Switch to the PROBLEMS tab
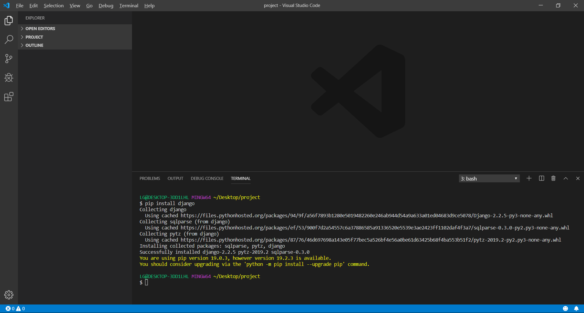 pos(150,178)
